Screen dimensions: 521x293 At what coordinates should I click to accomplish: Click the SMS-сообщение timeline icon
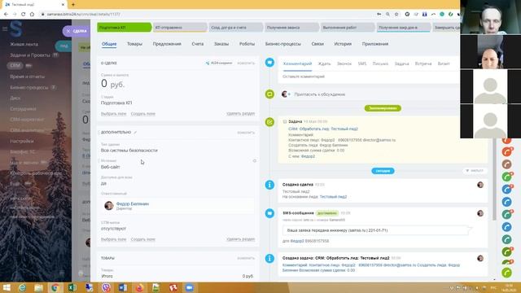click(x=269, y=213)
